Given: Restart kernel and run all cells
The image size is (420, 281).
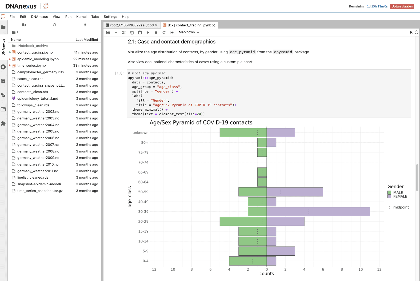Looking at the screenshot, I should (172, 33).
